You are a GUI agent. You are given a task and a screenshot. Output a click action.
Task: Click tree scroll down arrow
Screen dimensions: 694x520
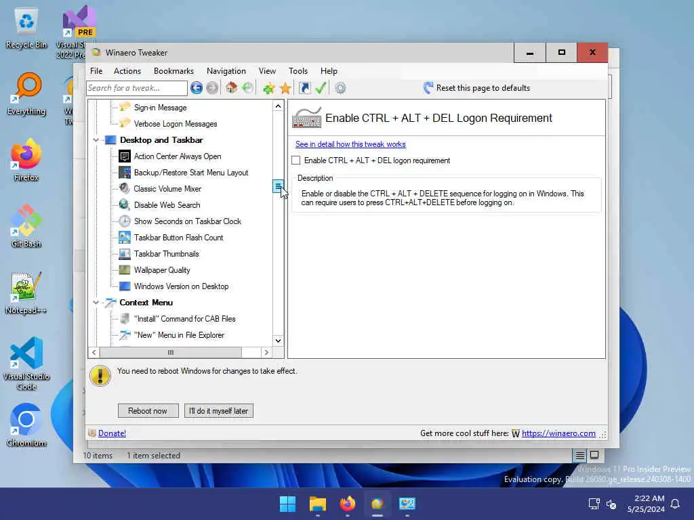[278, 341]
